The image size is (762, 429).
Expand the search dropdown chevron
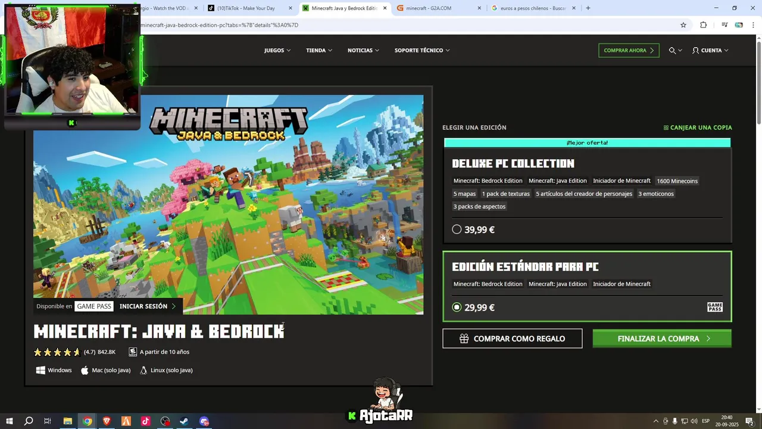coord(680,51)
